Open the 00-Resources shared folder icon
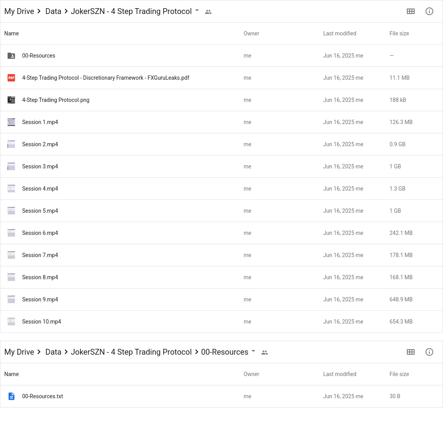Screen dimensions: 443x427 pos(11,56)
